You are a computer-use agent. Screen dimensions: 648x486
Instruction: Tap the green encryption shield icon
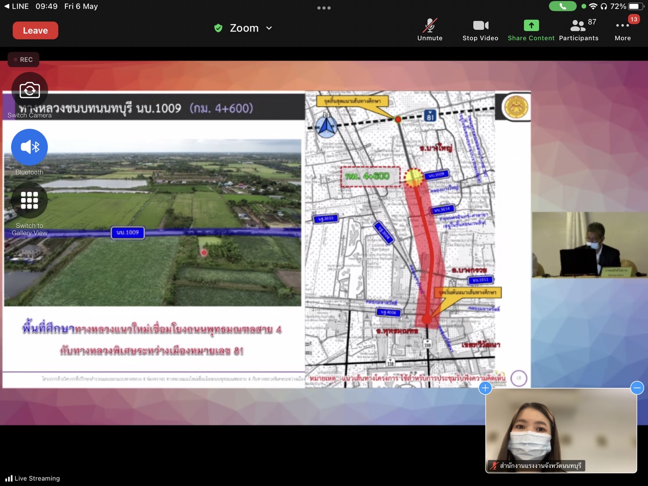pos(218,28)
